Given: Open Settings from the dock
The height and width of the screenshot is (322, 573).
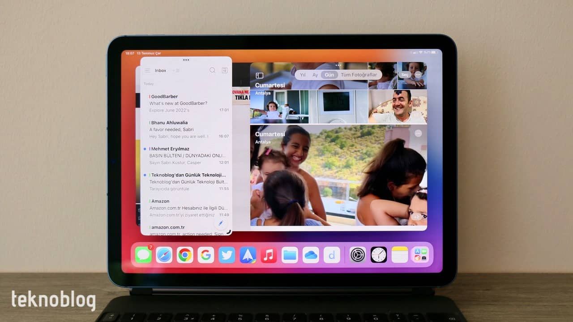Looking at the screenshot, I should tap(358, 255).
